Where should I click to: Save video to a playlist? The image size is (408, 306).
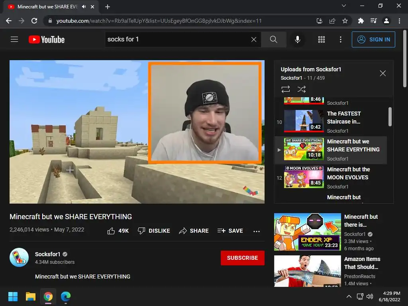(x=230, y=231)
